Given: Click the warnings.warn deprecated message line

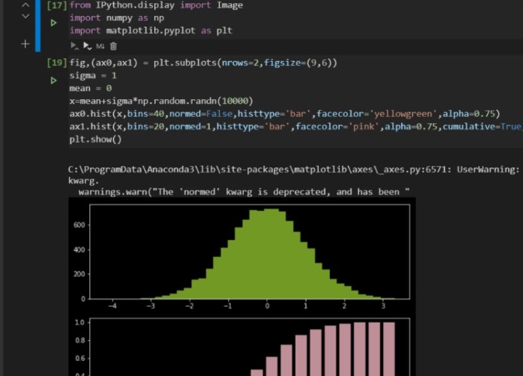Looking at the screenshot, I should [244, 192].
